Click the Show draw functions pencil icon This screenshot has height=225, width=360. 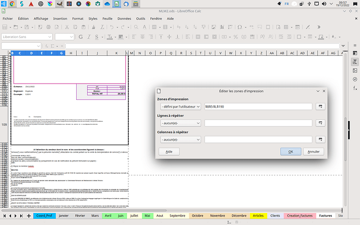point(308,27)
